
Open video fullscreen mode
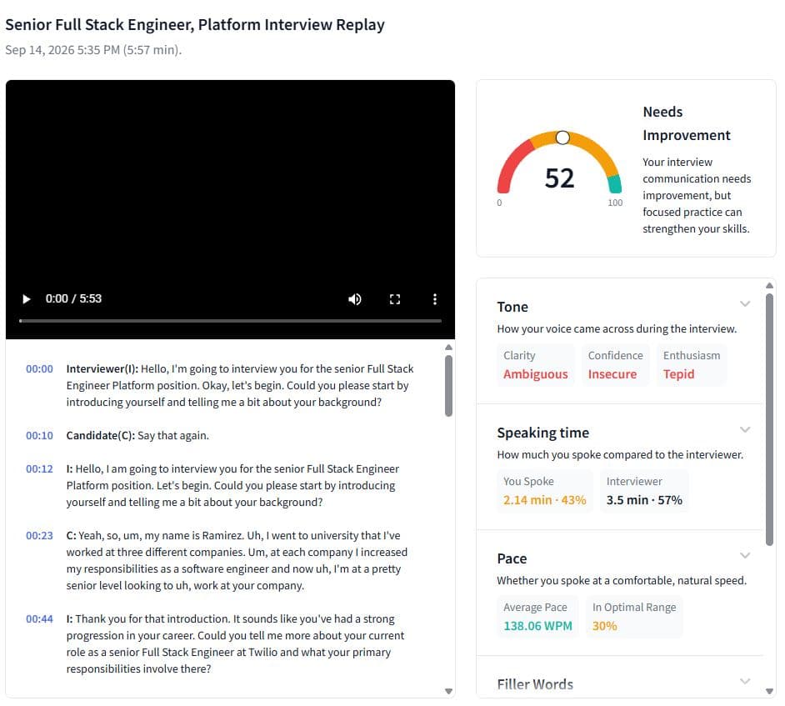(395, 299)
